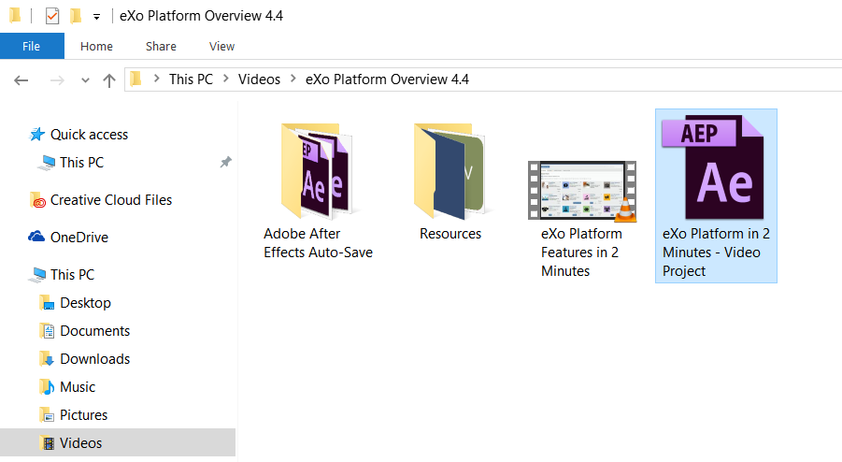842x462 pixels.
Task: Click the This PC computer icon under Quick access
Action: 47,162
